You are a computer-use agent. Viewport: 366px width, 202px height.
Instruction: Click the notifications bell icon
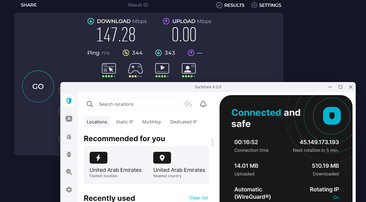[203, 104]
